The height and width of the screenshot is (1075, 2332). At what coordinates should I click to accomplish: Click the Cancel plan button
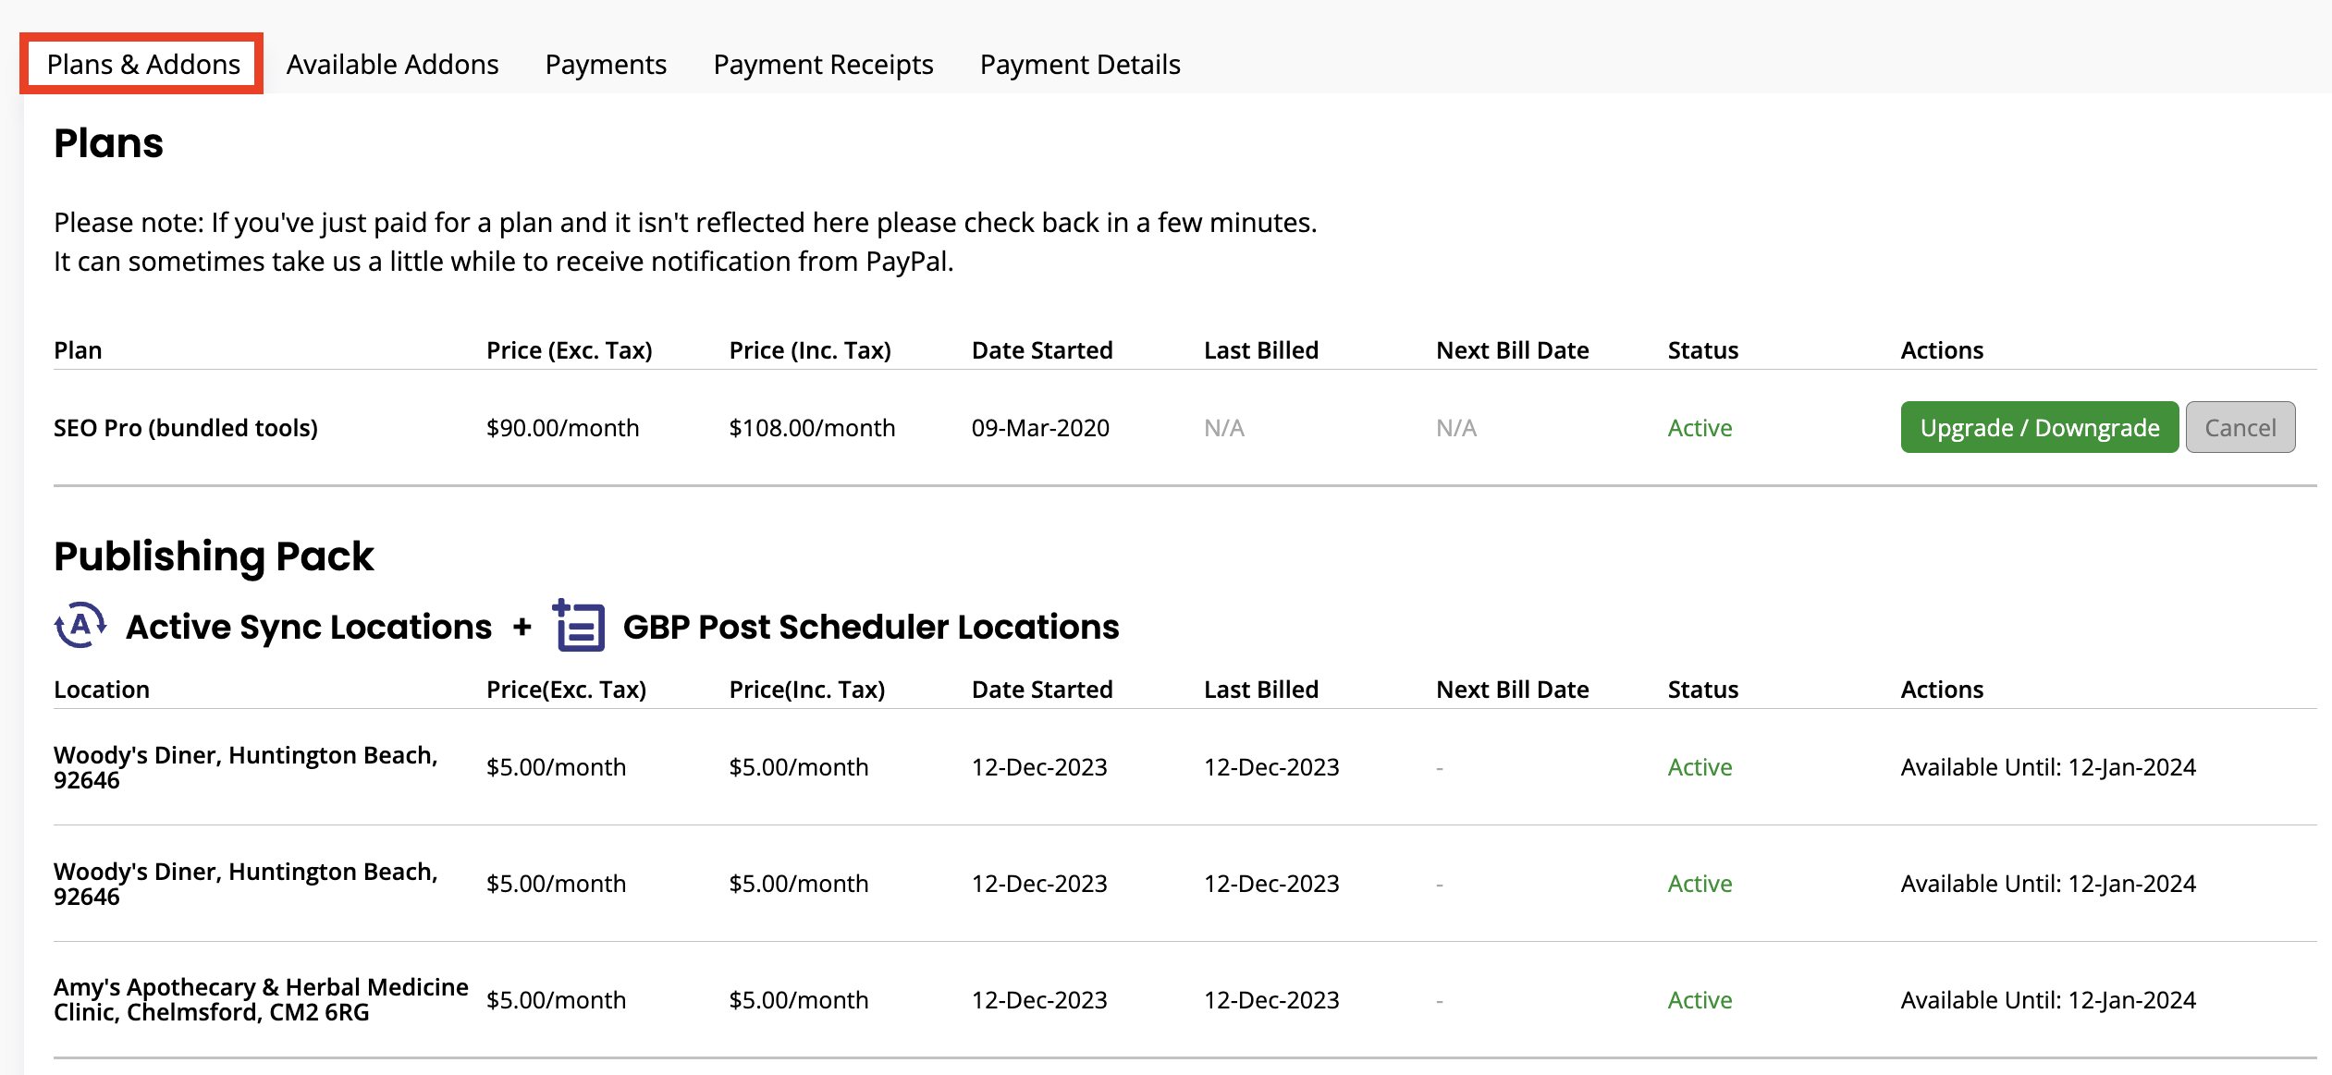click(x=2240, y=427)
